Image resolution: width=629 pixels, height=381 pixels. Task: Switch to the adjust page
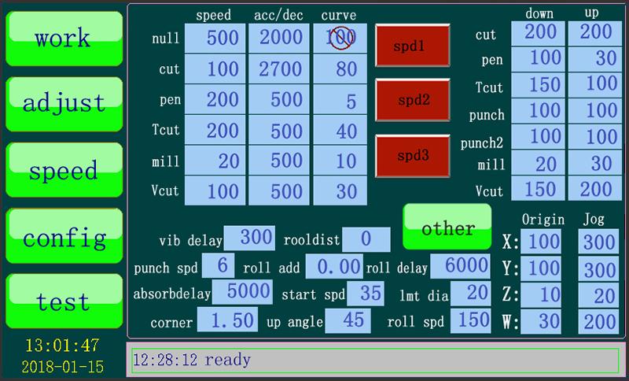click(x=64, y=104)
